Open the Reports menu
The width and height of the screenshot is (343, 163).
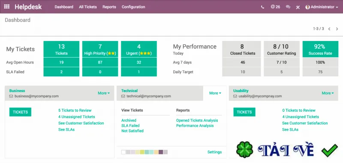(109, 7)
